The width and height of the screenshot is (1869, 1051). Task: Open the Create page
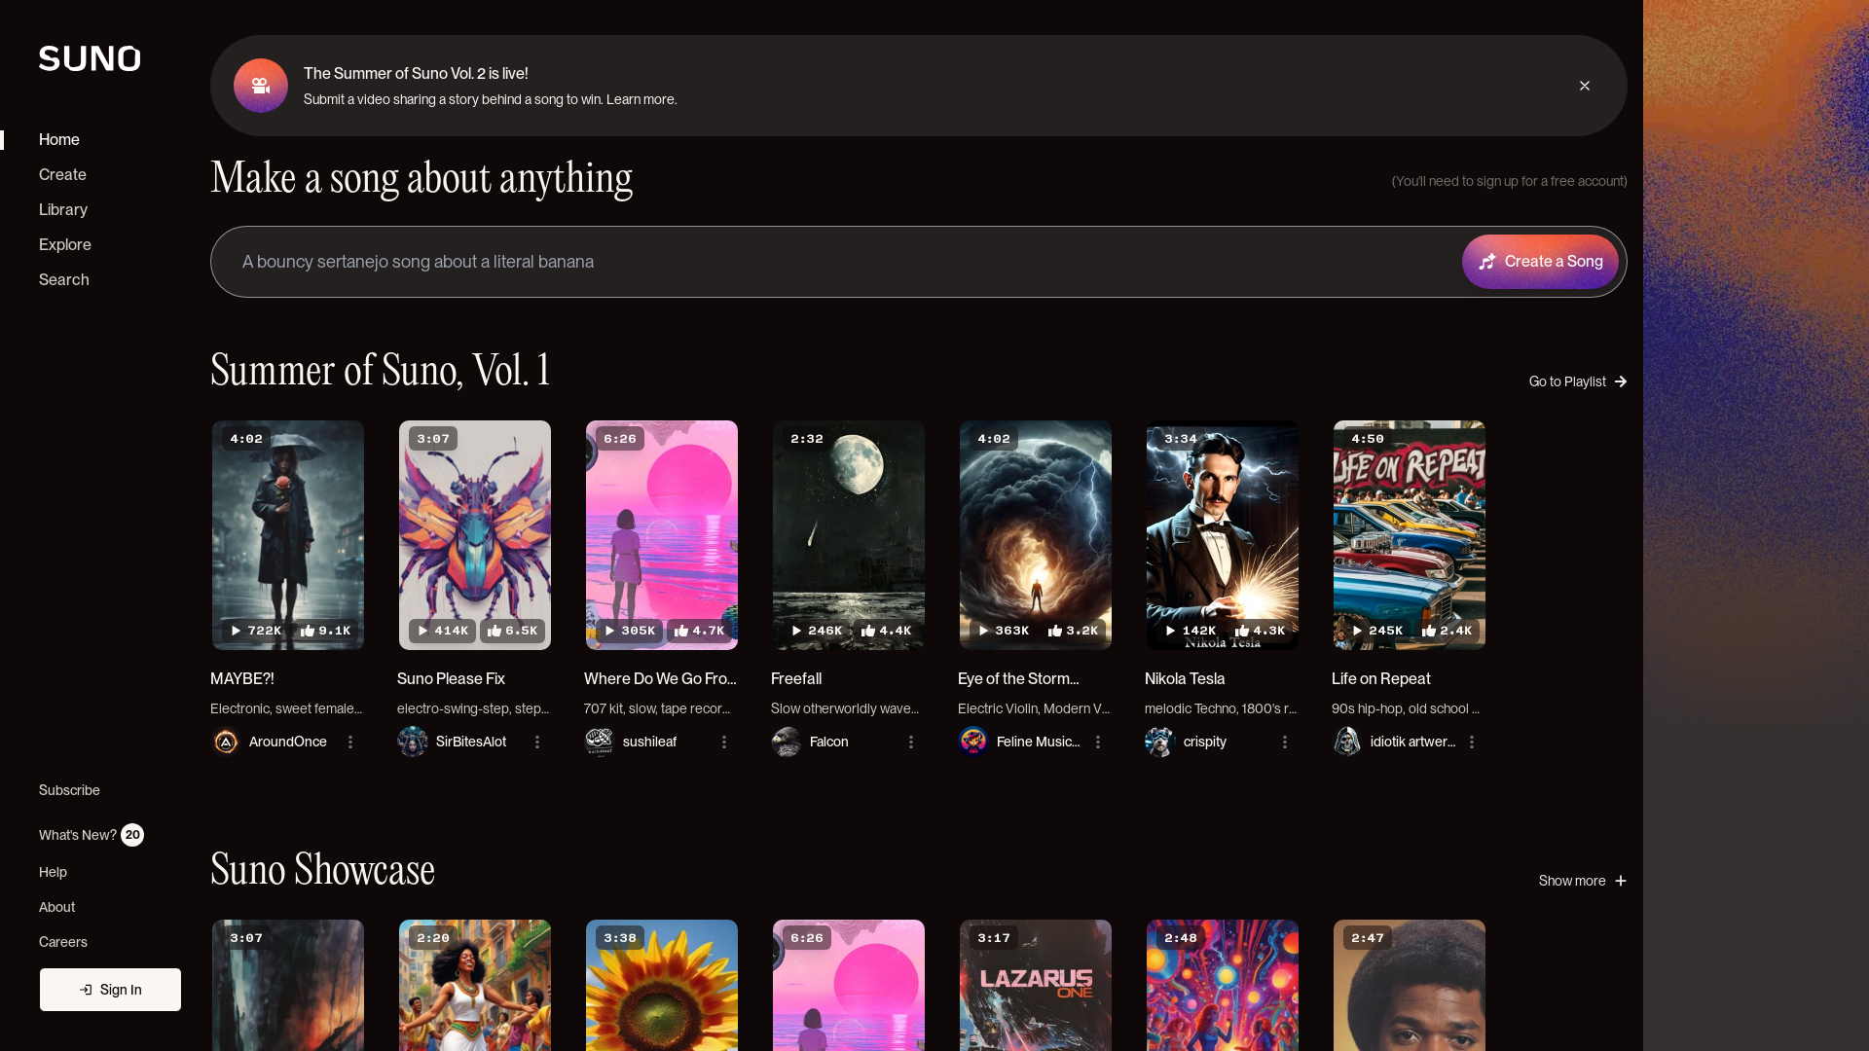point(62,174)
